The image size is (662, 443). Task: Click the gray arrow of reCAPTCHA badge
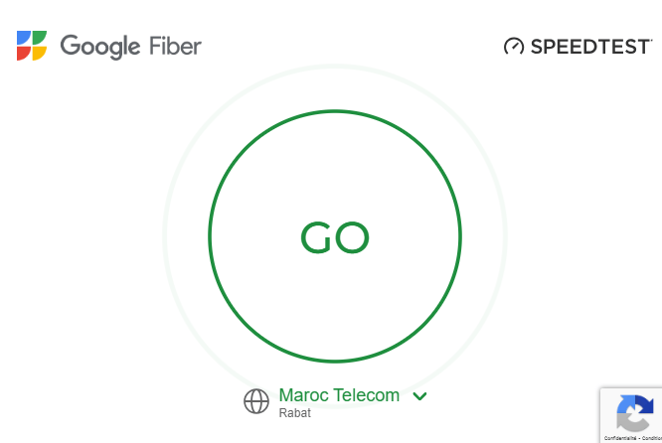tap(628, 421)
